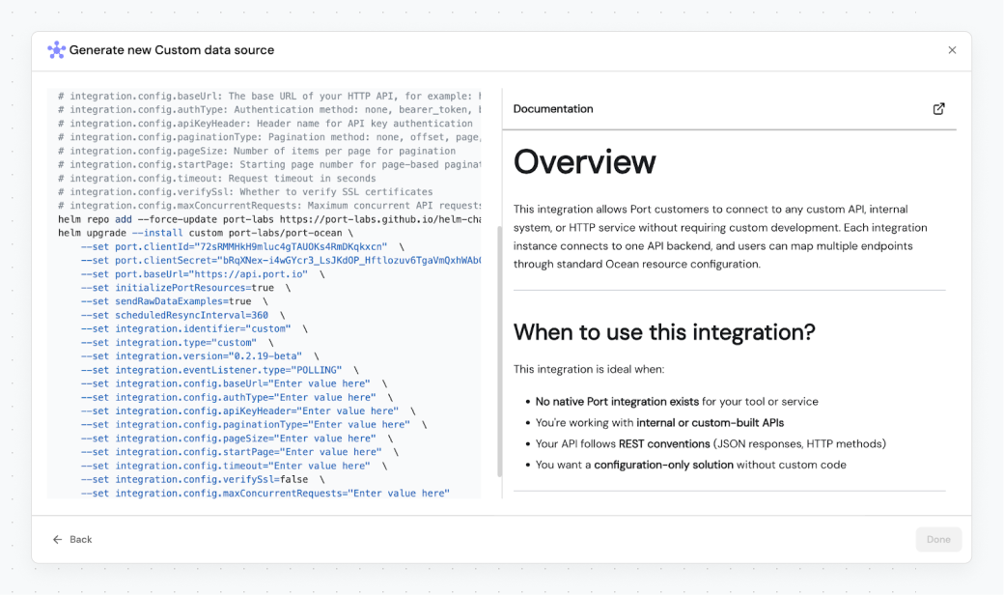Image resolution: width=1004 pixels, height=595 pixels.
Task: Click the --set integration.config.maxConcurrentRequests line
Action: coord(265,494)
